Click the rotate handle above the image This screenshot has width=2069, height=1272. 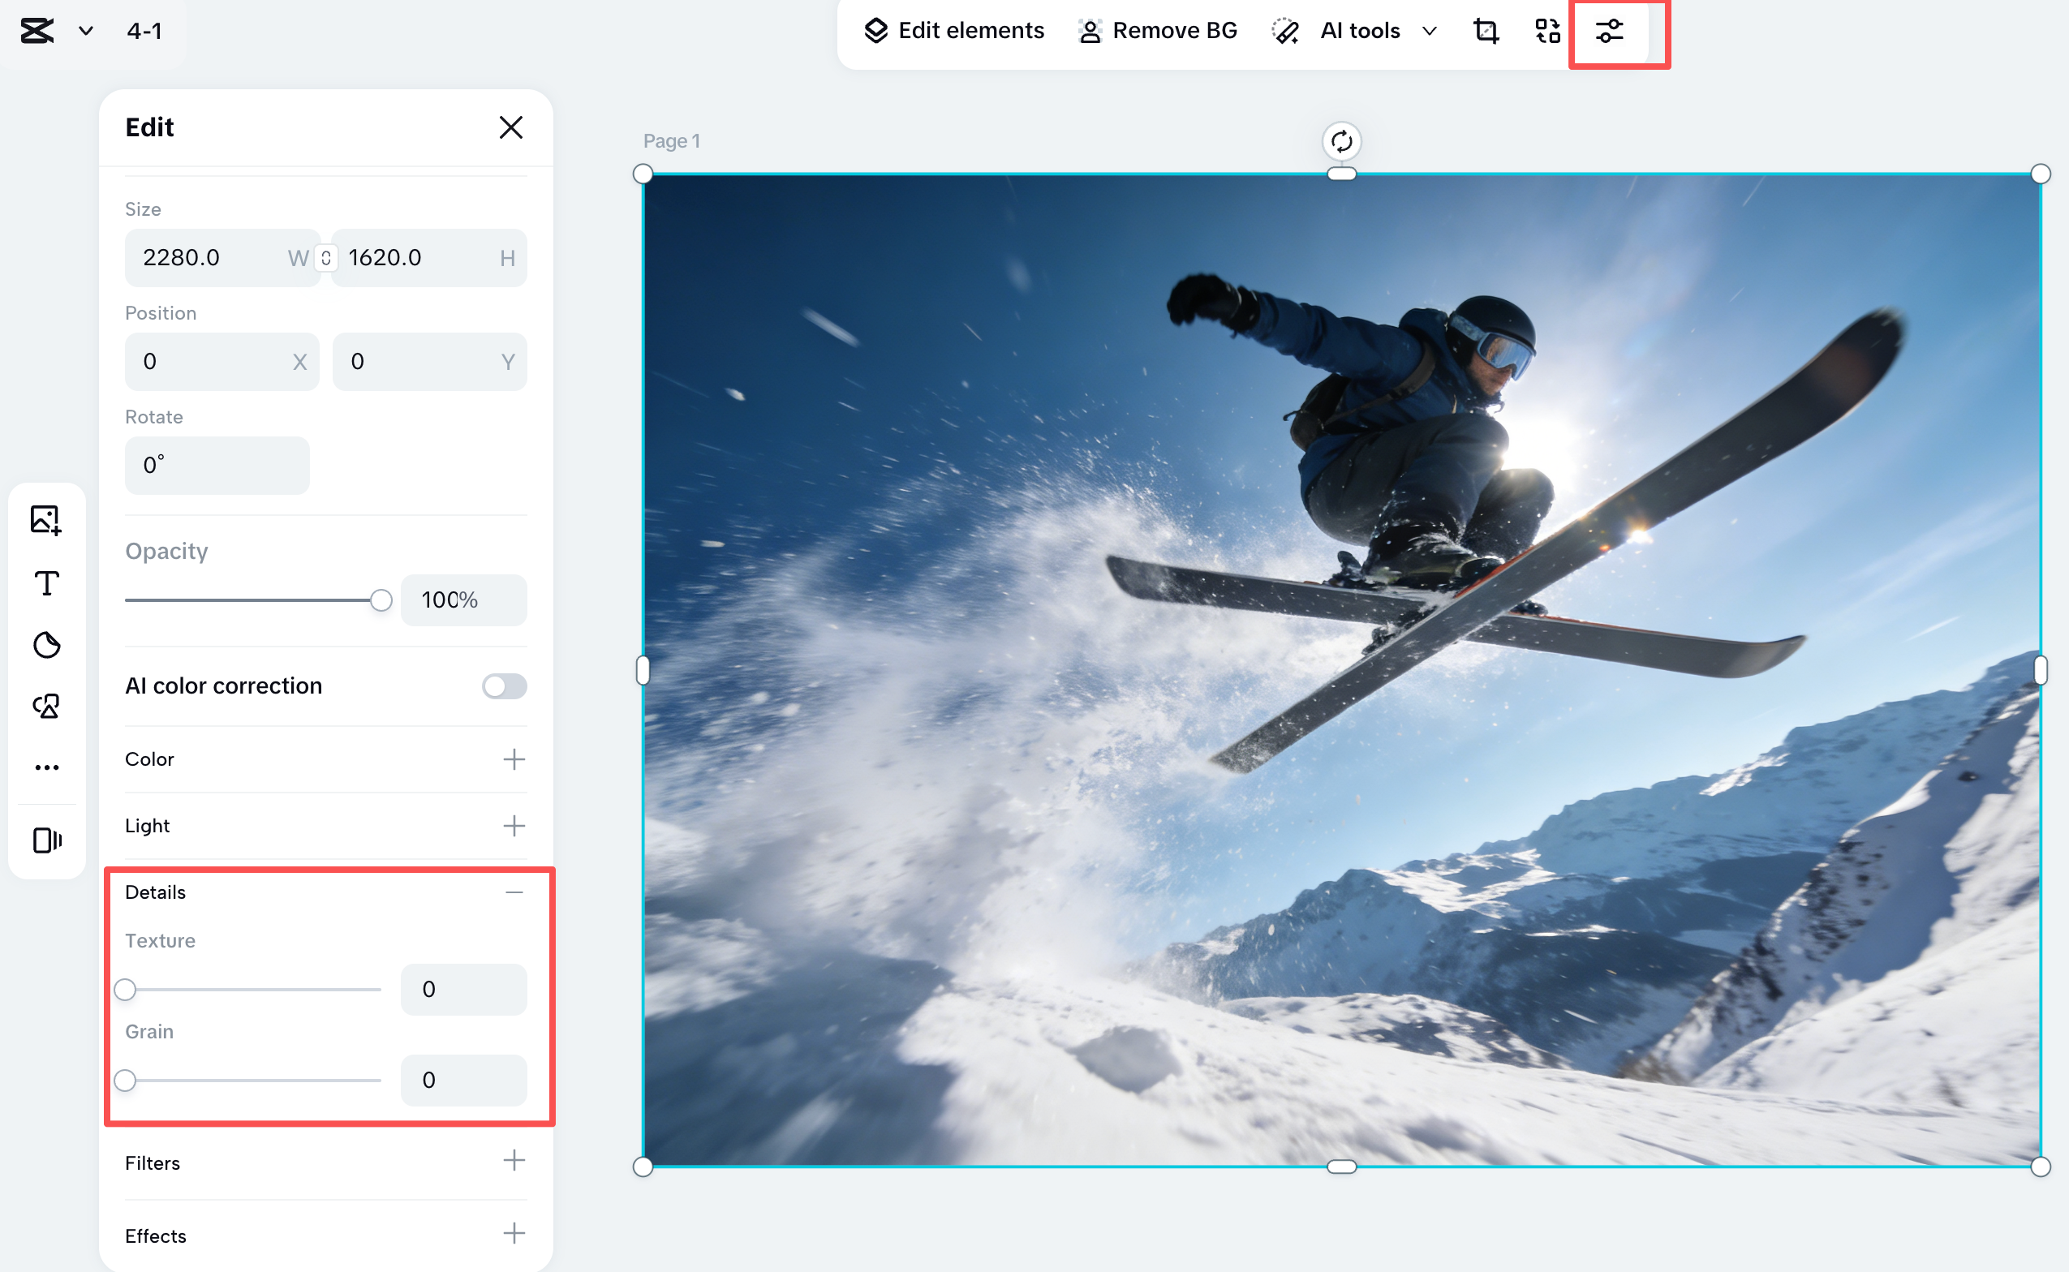[x=1341, y=141]
